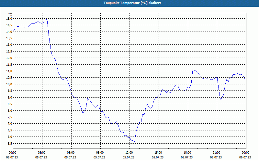
Task: Click the 00:00 label above 05.07.23
Action: point(12,153)
